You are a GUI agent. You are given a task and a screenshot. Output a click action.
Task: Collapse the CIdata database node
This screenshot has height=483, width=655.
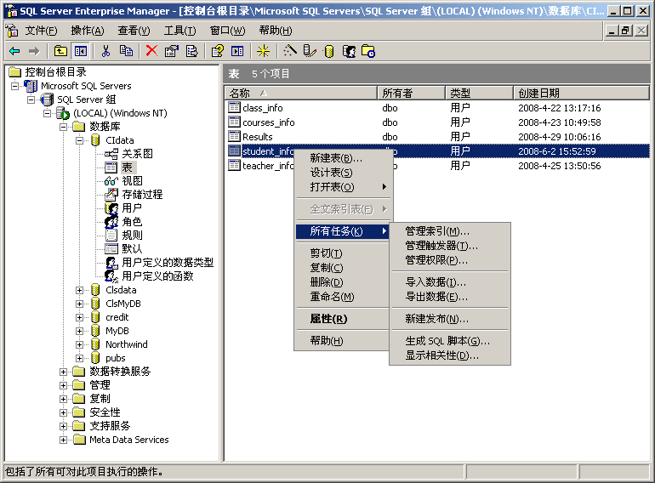pos(79,140)
